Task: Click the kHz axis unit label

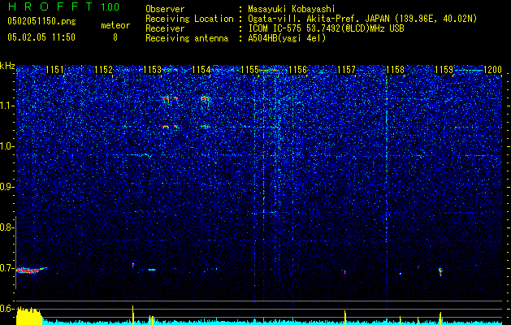Action: tap(7, 66)
